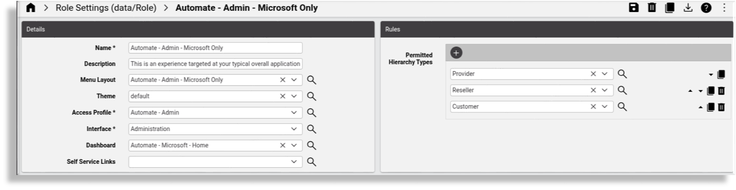Click breadcrumb title 'Automate - Admin - Microsoft Only'
The image size is (736, 190).
247,8
